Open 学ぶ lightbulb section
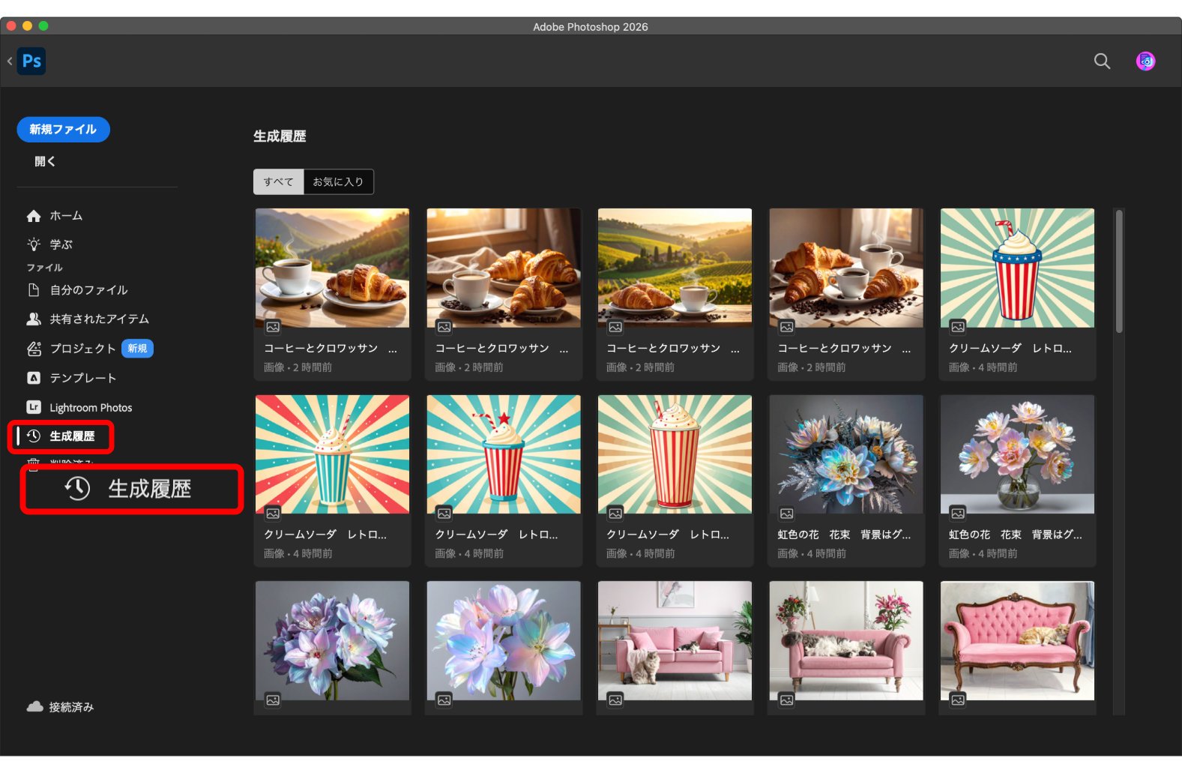Image resolution: width=1182 pixels, height=773 pixels. point(61,244)
